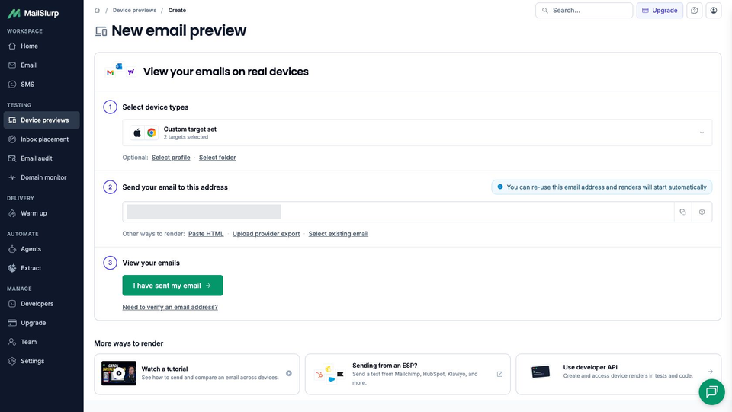Open the help question mark icon
Viewport: 732px width, 412px height.
[694, 10]
